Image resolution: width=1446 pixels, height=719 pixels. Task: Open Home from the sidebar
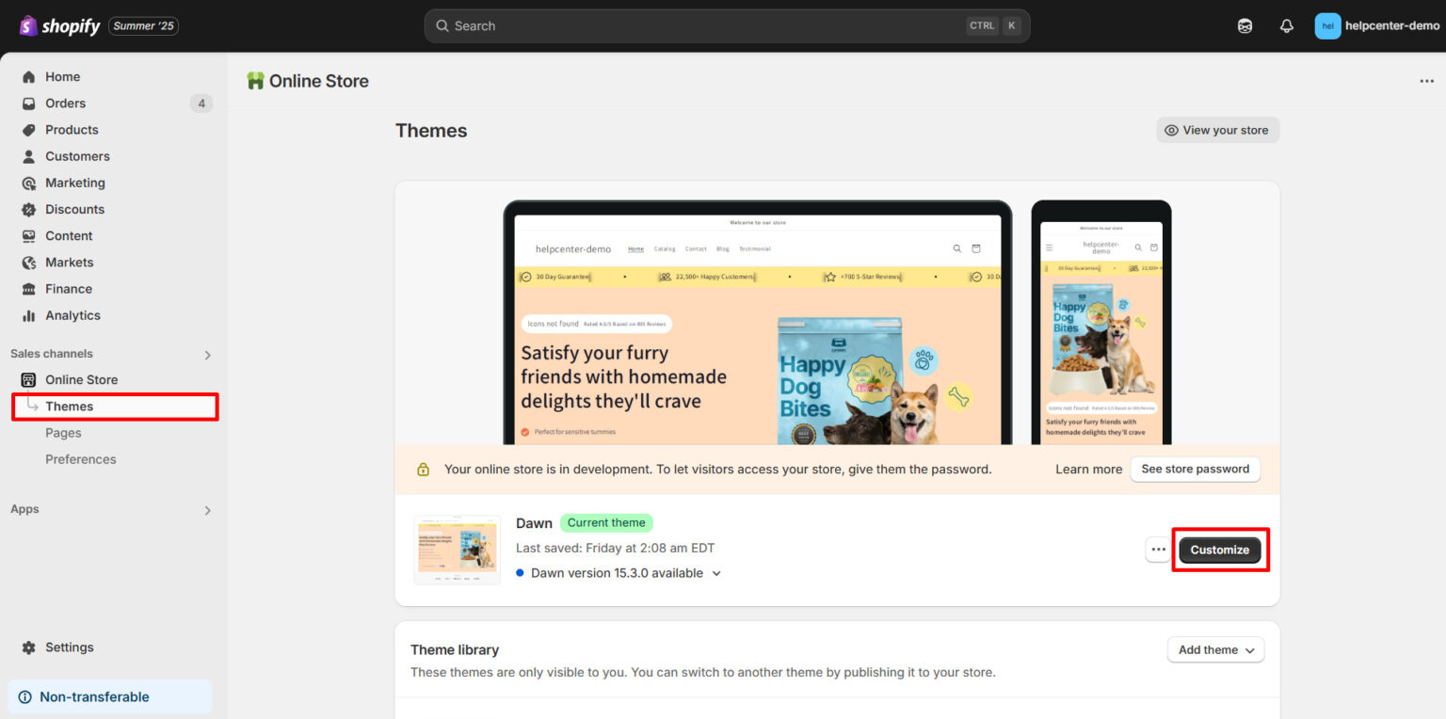(x=62, y=76)
